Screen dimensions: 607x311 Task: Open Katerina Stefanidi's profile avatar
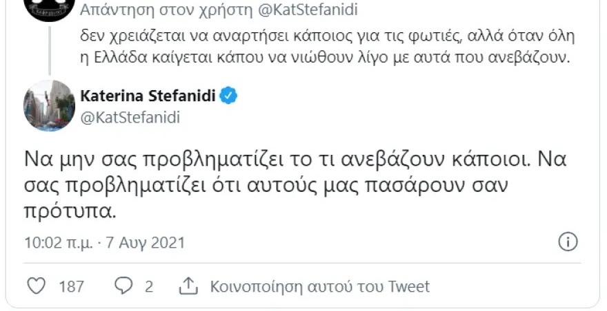coord(49,105)
